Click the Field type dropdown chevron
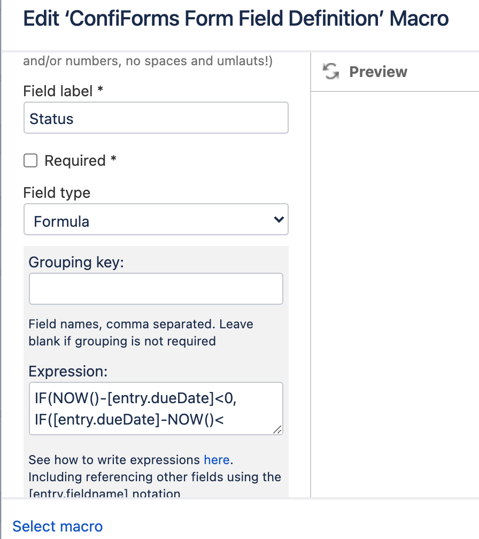 tap(277, 219)
